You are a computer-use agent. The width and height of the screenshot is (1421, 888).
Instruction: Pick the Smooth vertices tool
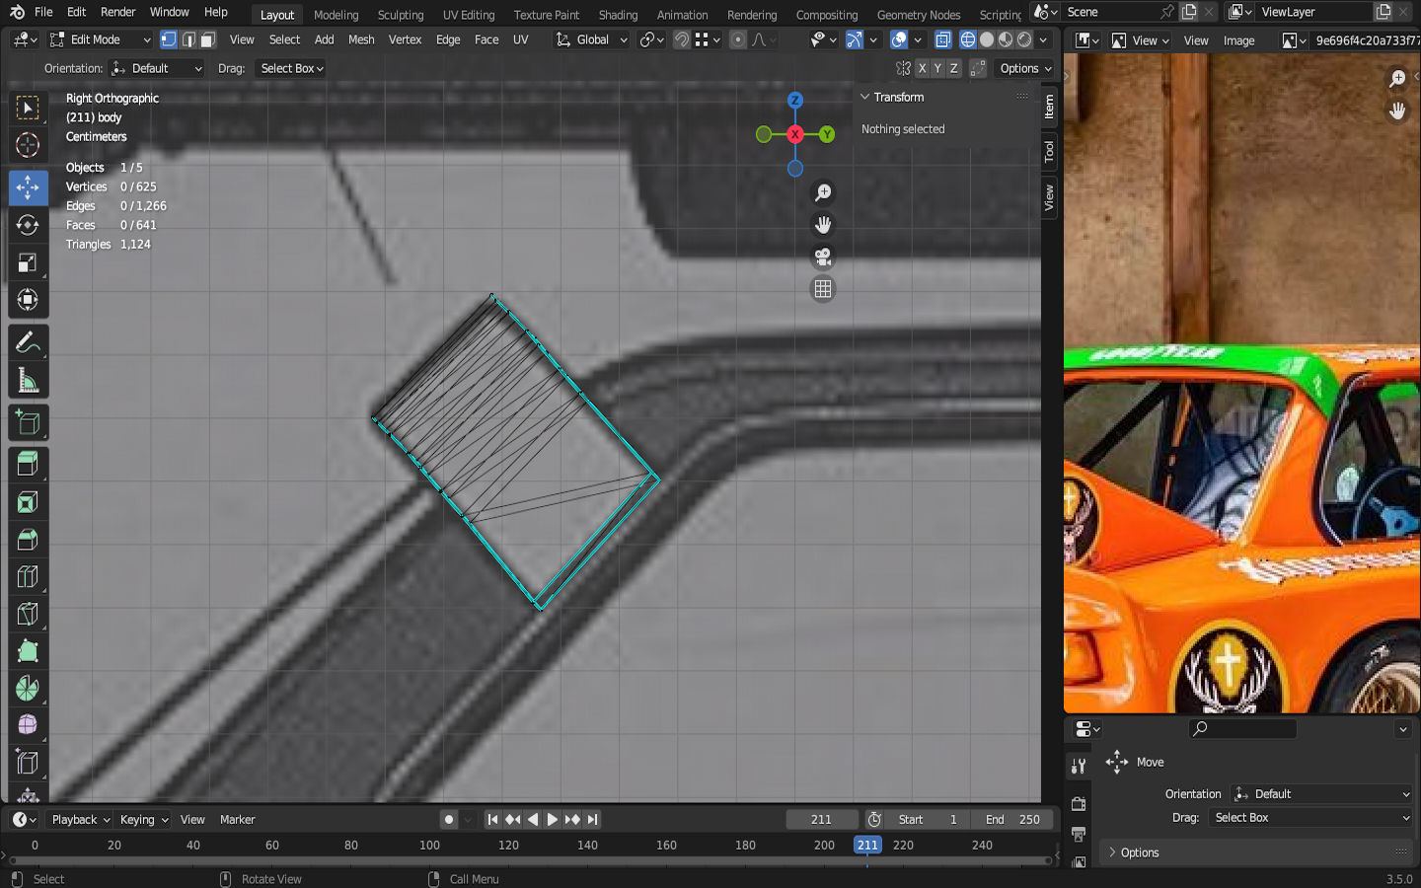tap(28, 725)
